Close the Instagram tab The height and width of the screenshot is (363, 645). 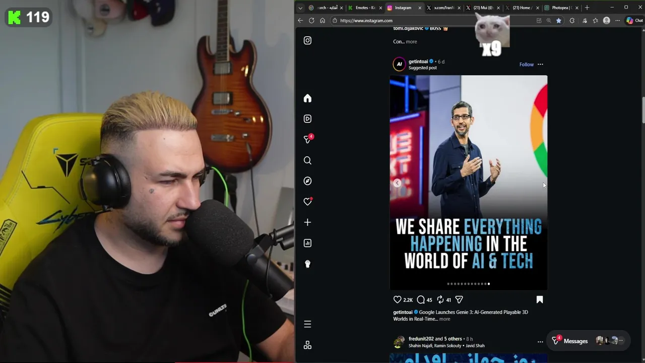pyautogui.click(x=420, y=8)
